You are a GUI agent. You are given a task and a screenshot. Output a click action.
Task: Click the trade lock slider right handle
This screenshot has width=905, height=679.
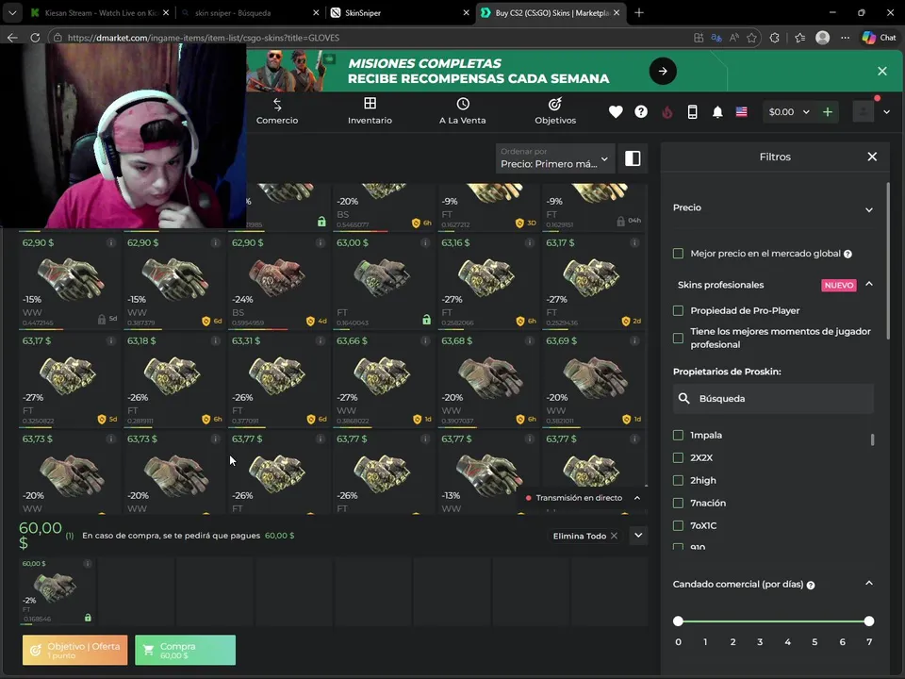pyautogui.click(x=868, y=621)
